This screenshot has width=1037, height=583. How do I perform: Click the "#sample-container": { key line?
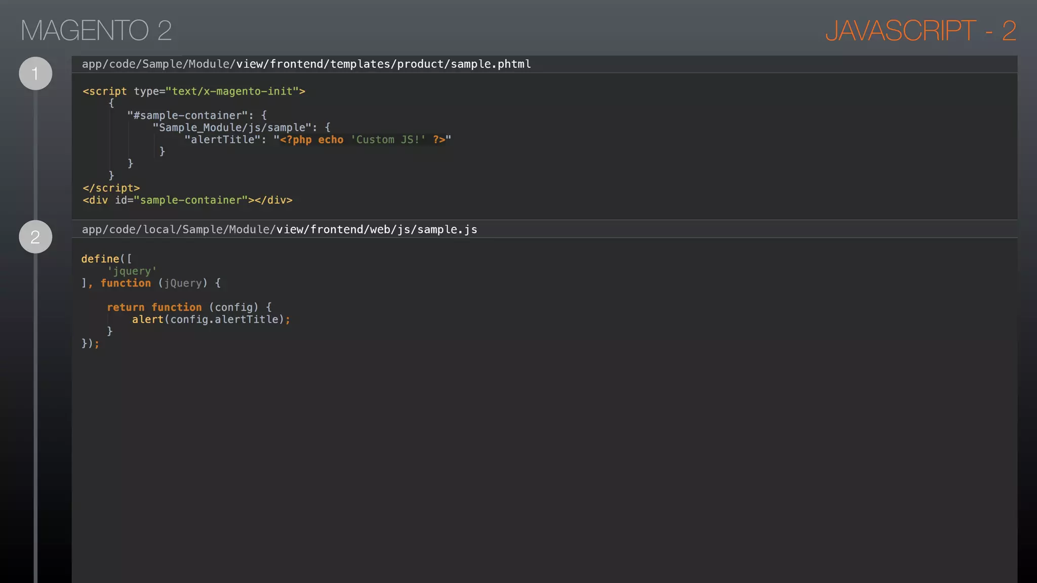(197, 115)
